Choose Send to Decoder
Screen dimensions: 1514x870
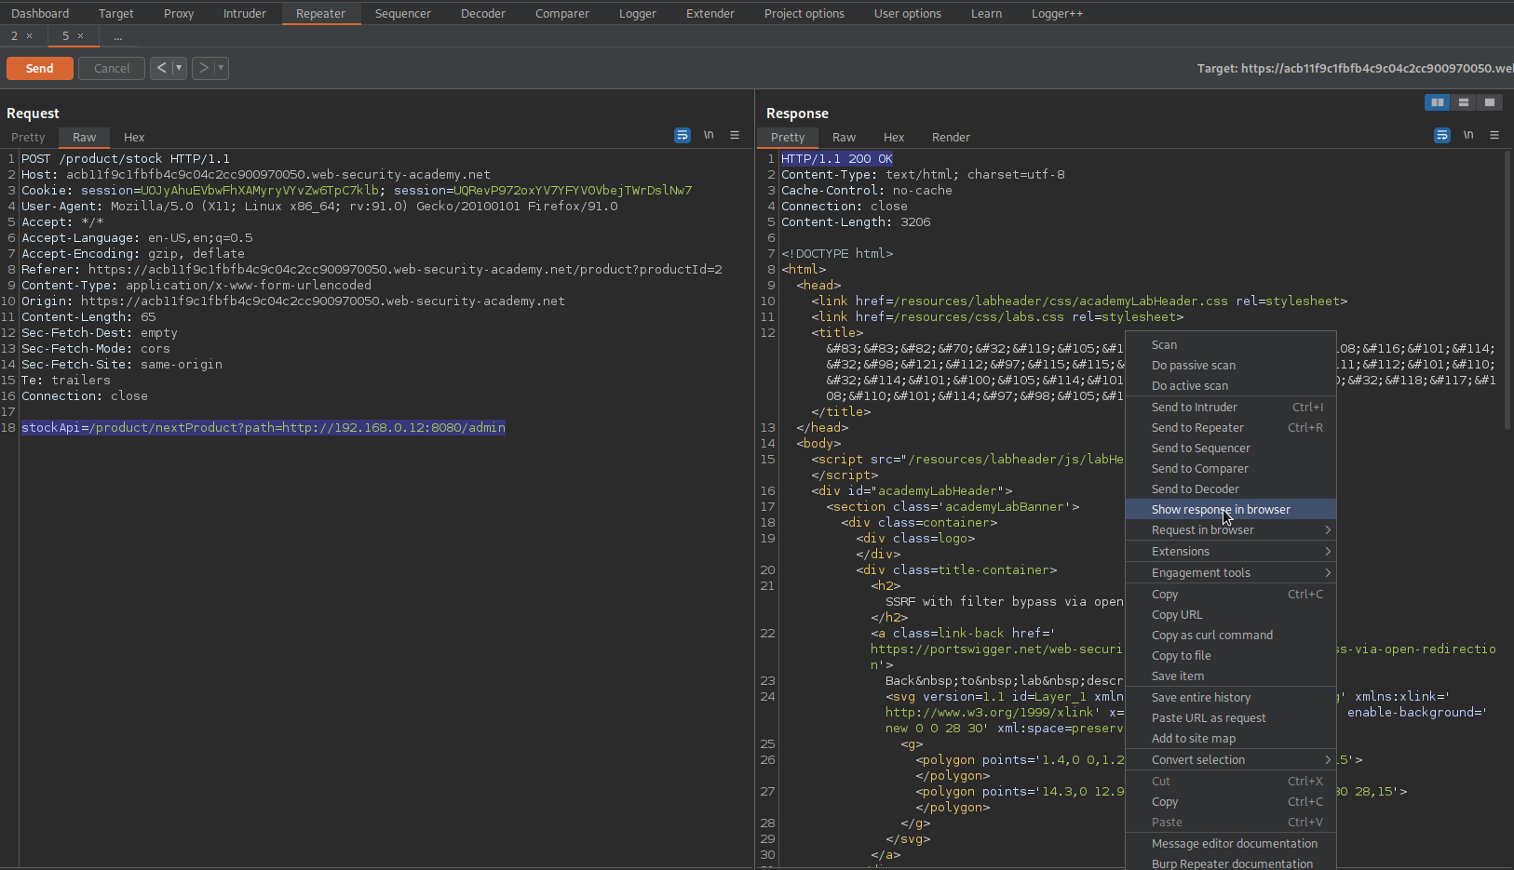1231,489
